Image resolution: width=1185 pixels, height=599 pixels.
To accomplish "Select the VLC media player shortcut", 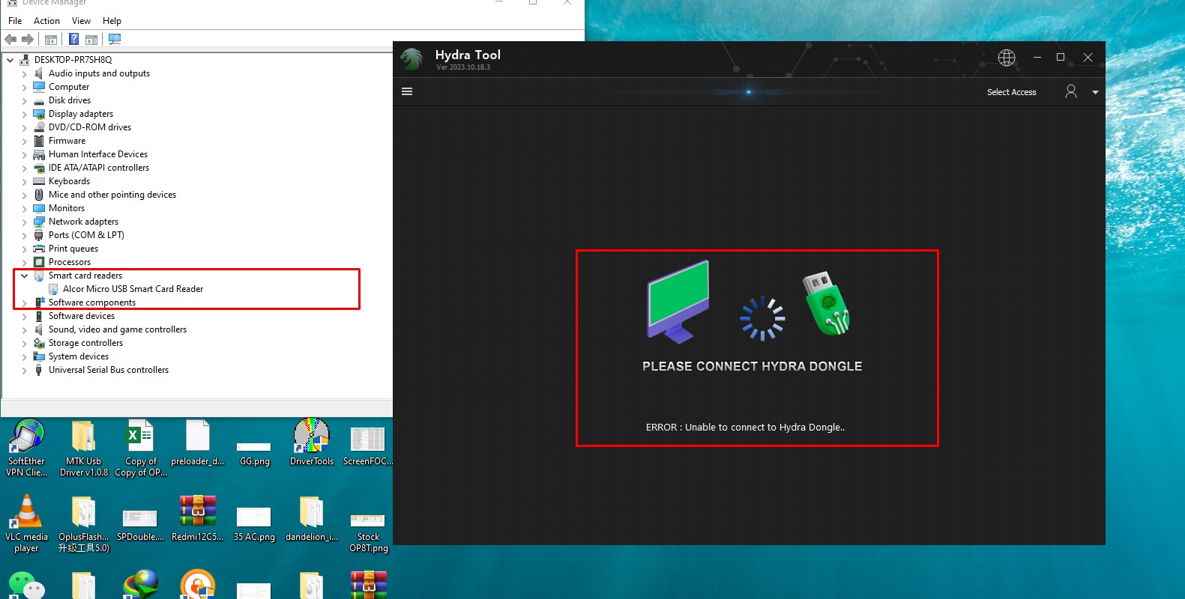I will [x=26, y=523].
